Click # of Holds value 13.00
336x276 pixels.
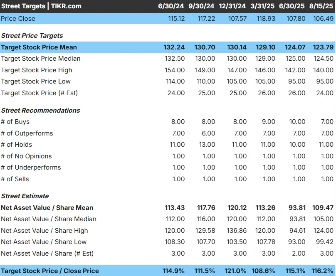click(207, 145)
